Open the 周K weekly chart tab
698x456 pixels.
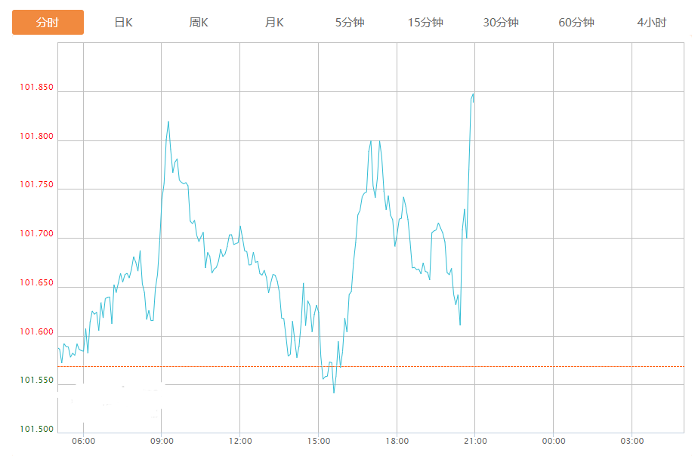[199, 23]
